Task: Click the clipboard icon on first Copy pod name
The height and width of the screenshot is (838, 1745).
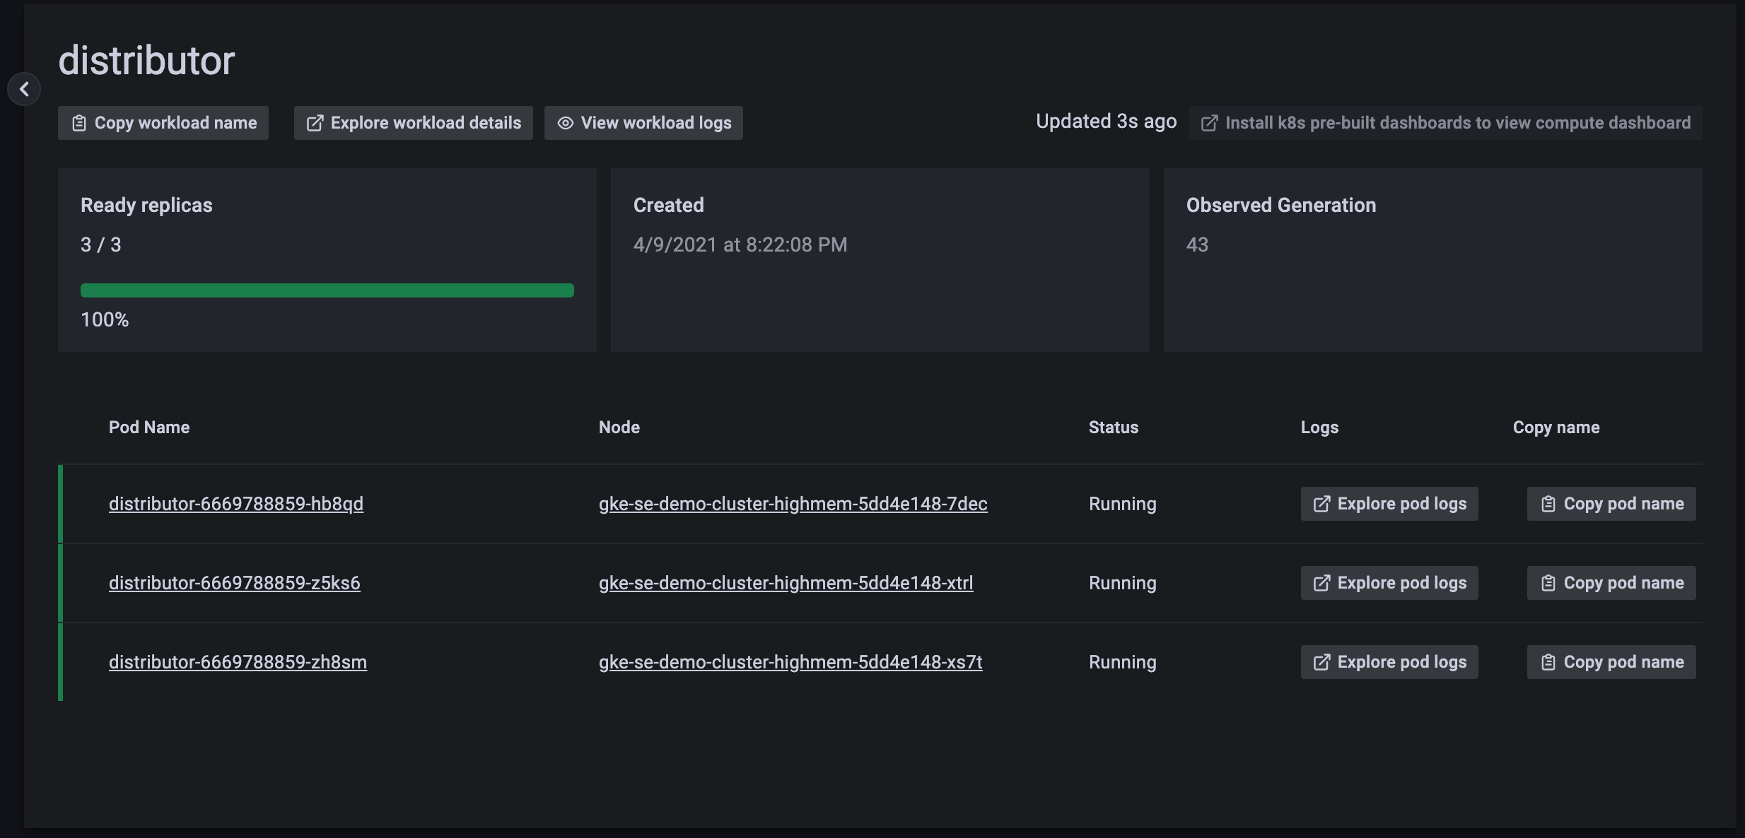Action: 1548,503
